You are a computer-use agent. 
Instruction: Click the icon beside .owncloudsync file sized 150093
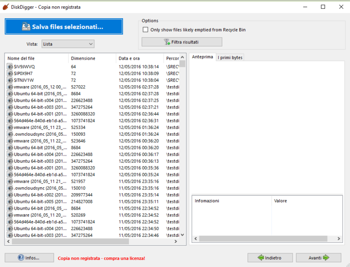[x=10, y=134]
